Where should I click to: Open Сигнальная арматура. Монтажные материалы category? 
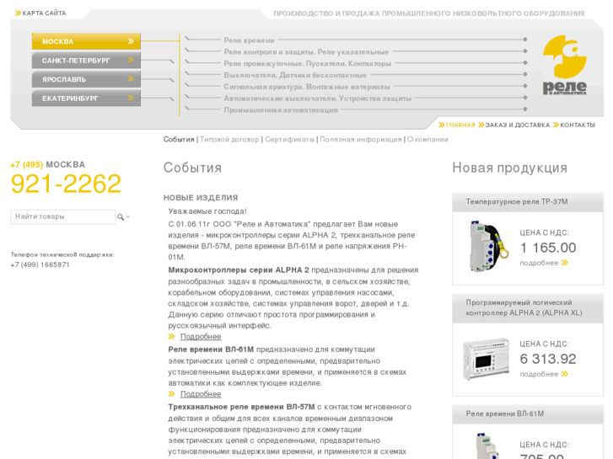point(307,87)
